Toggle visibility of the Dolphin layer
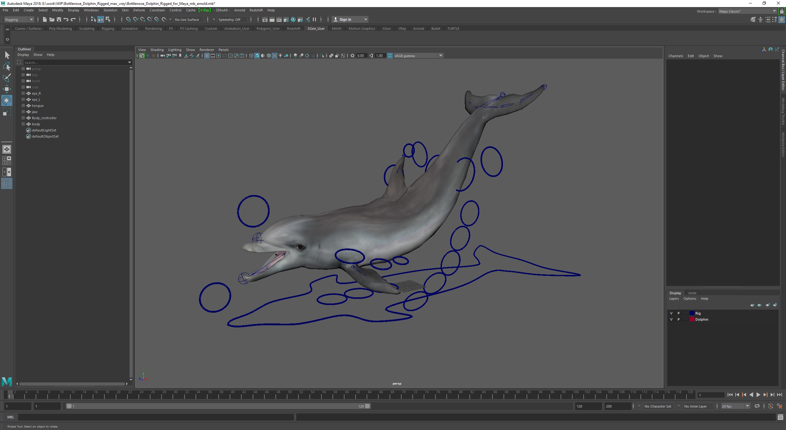 pos(671,319)
